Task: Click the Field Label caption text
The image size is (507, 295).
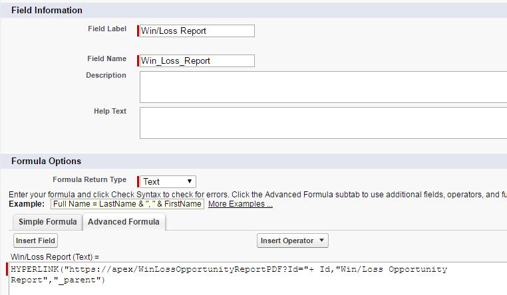Action: tap(107, 29)
